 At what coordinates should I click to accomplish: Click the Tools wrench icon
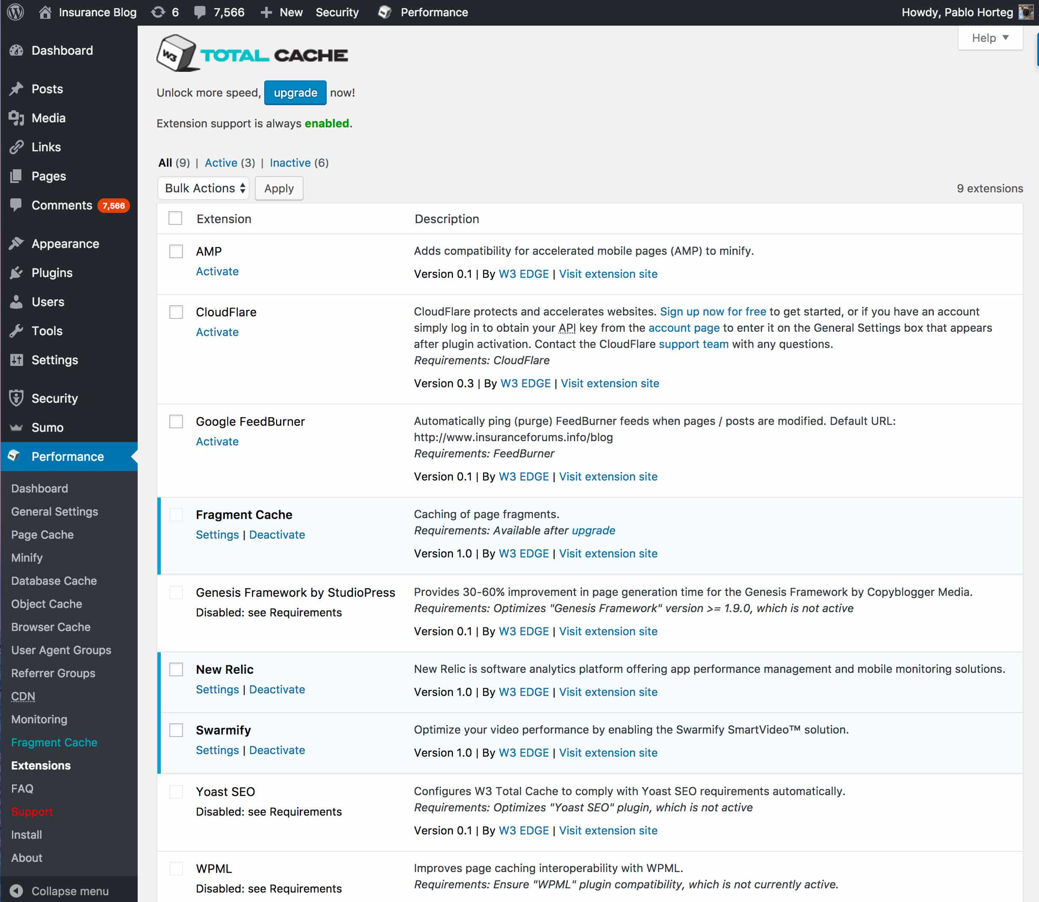17,331
